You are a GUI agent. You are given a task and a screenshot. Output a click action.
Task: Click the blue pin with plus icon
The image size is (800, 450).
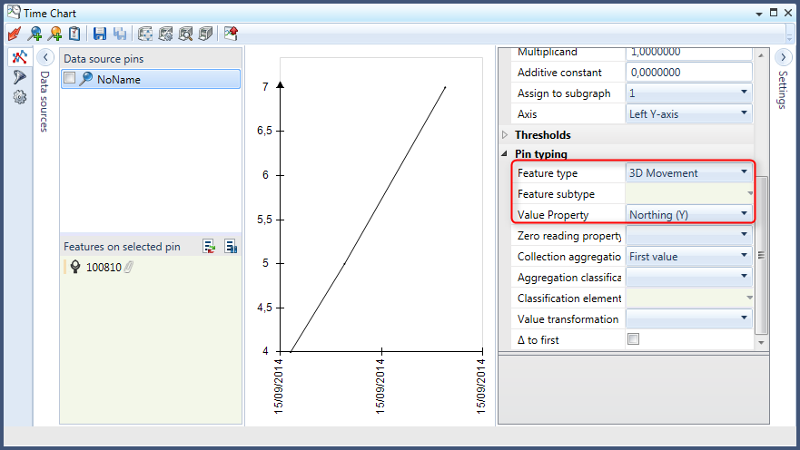tap(35, 34)
